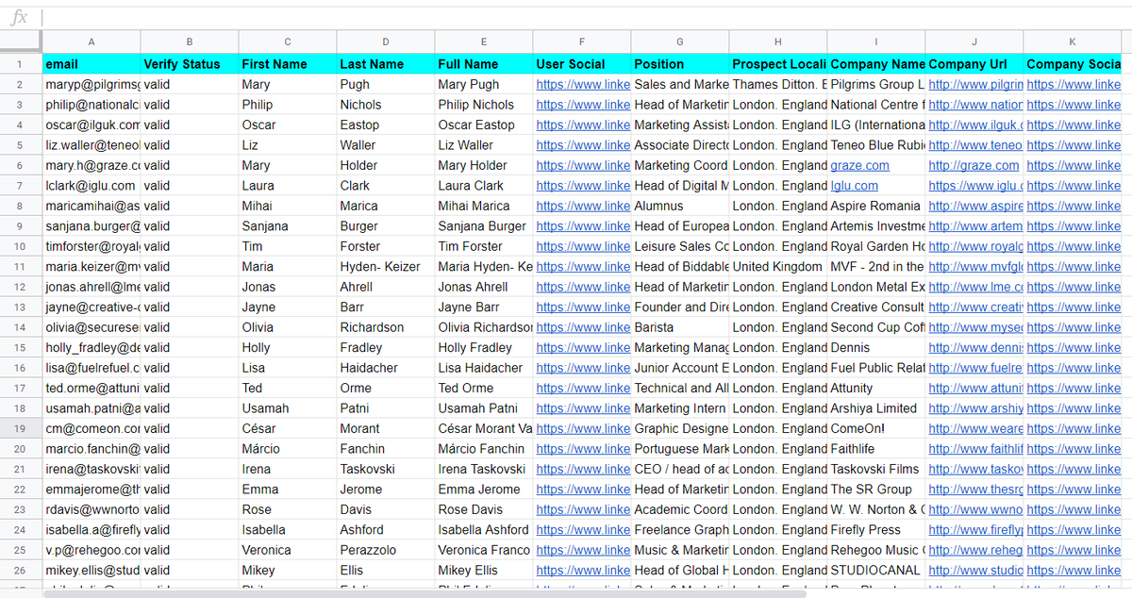Image resolution: width=1132 pixels, height=598 pixels.
Task: Select last name cell 'Haidacher'
Action: tap(386, 368)
